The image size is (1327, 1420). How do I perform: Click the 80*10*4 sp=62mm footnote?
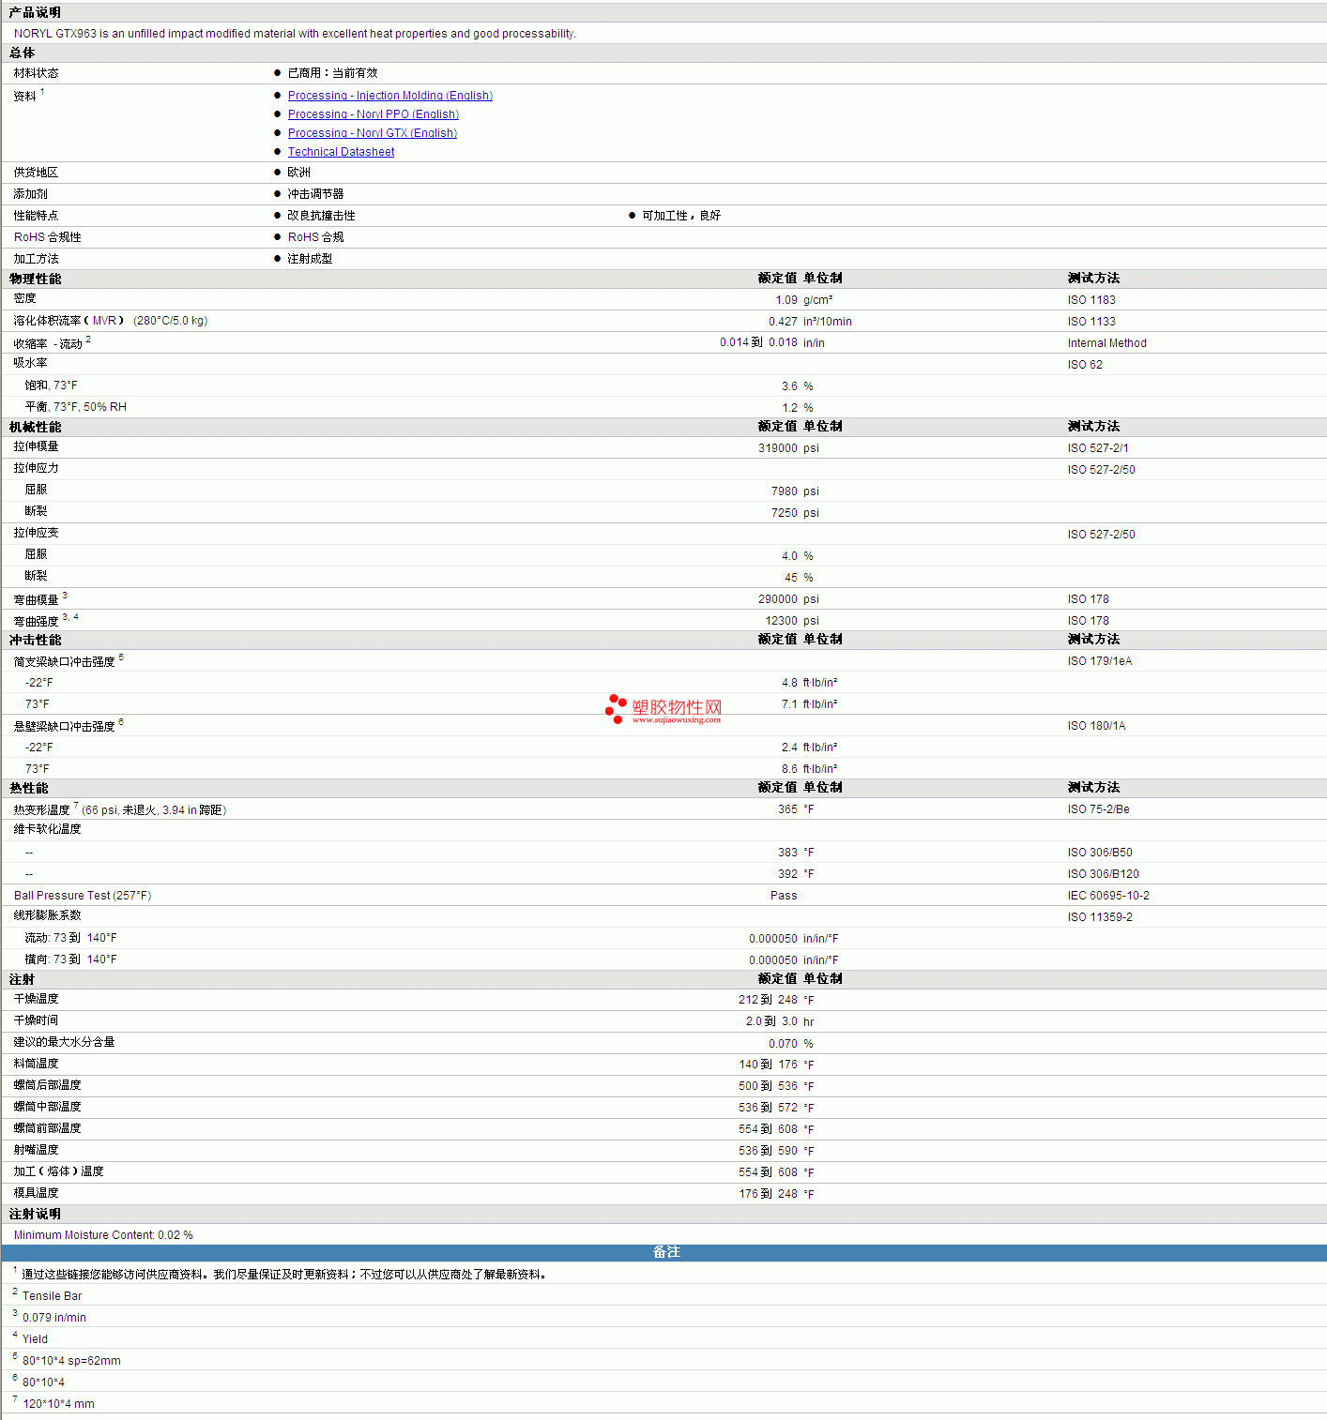click(71, 1361)
